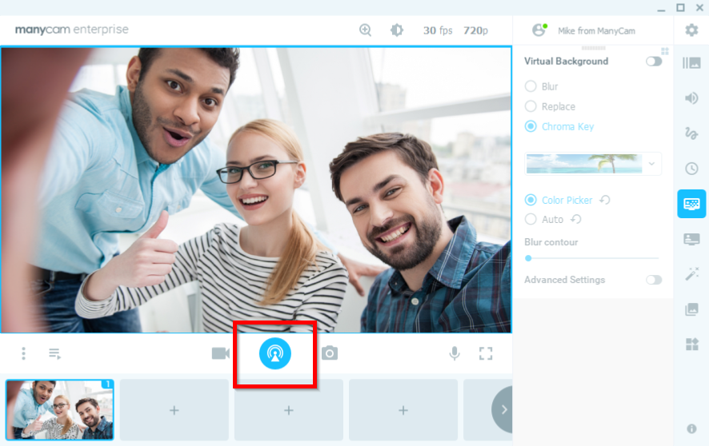Select the Chroma Key radio option
The height and width of the screenshot is (446, 709).
pos(531,126)
